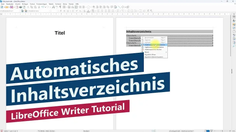Open Find and Replace icon
Image resolution: width=236 pixels, height=132 pixels.
click(x=53, y=7)
